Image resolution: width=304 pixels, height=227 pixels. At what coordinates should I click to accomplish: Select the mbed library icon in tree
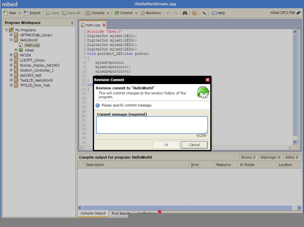21,50
